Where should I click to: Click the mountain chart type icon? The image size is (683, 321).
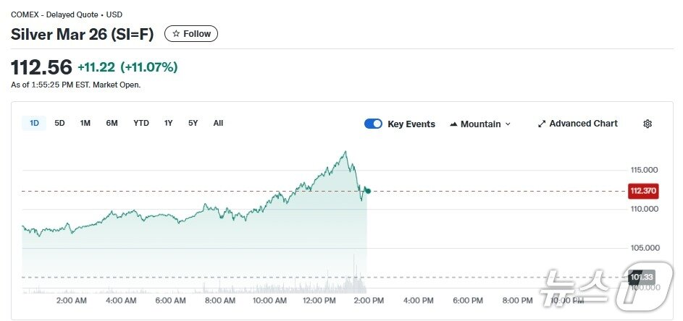point(453,124)
